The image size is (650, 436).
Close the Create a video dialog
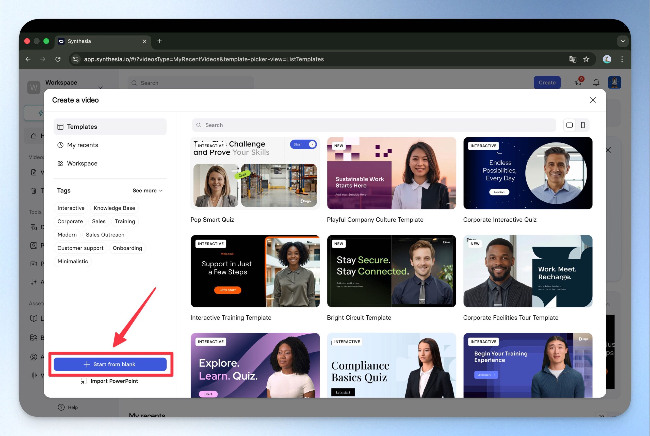click(592, 100)
